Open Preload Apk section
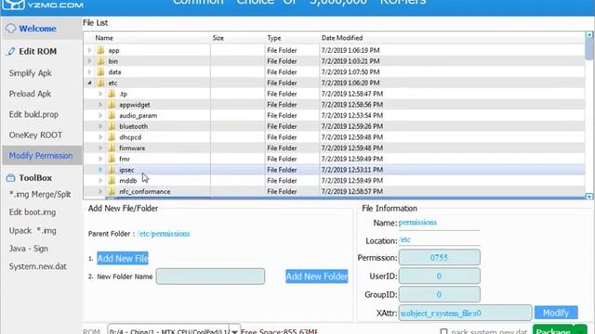Viewport: 595px width, 334px height. tap(30, 94)
